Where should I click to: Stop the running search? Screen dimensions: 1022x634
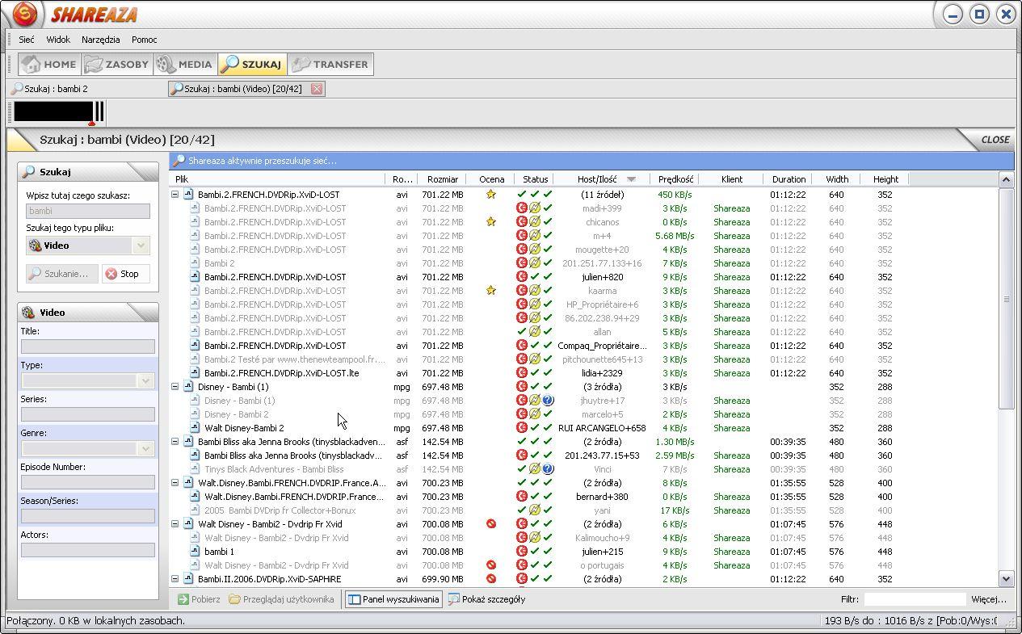pos(125,274)
